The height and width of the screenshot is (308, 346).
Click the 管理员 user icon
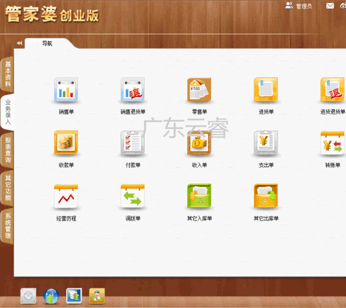pyautogui.click(x=289, y=6)
